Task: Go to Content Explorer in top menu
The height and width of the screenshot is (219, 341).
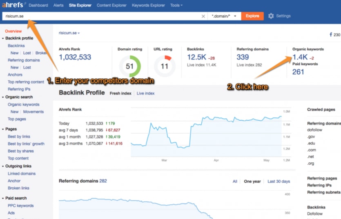Action: pos(112,5)
